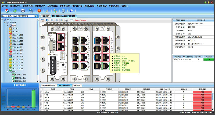Screen dimensions: 215x115
Task: Click the tall green bar in status chart
Action: (33, 99)
